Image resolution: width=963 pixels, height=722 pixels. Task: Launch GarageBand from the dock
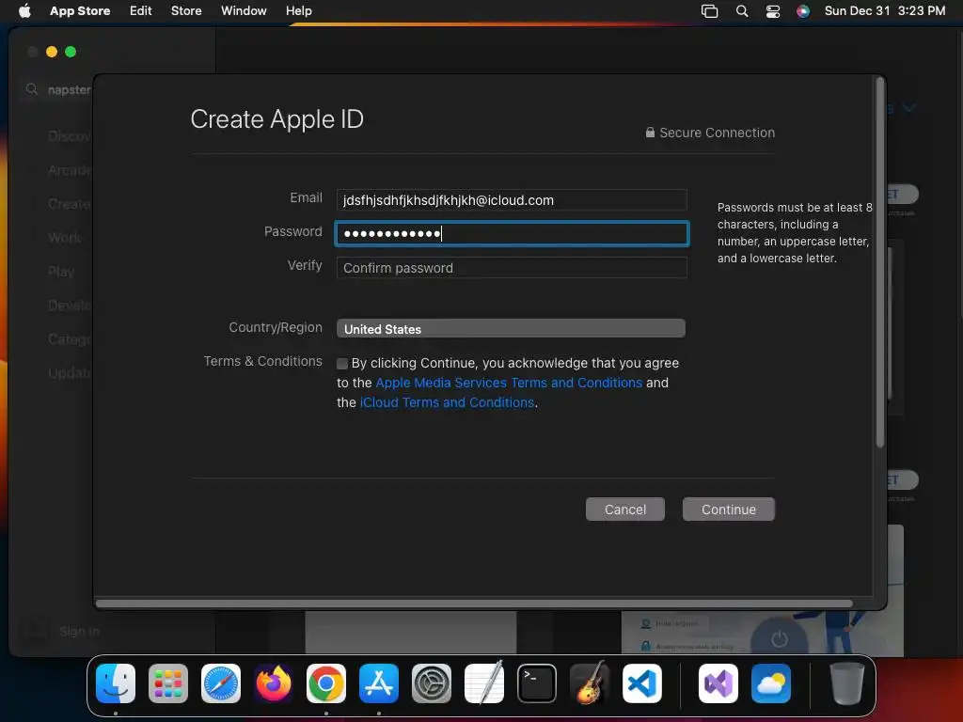click(590, 683)
